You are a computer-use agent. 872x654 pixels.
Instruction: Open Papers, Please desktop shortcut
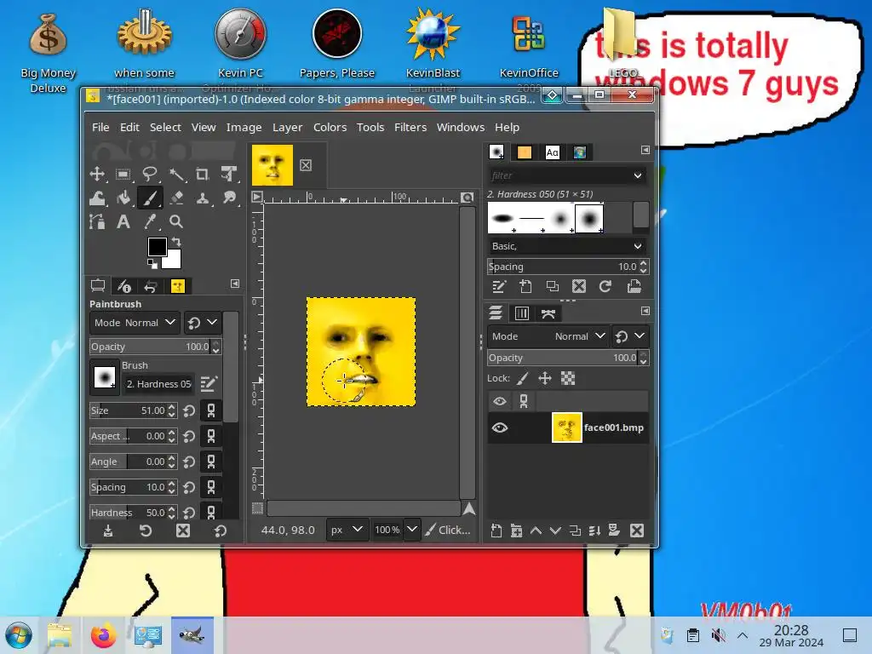337,44
